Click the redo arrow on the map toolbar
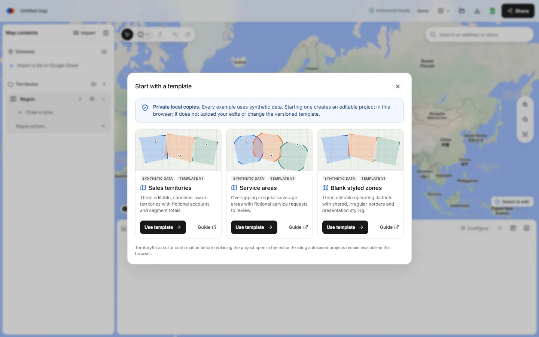 [x=188, y=34]
